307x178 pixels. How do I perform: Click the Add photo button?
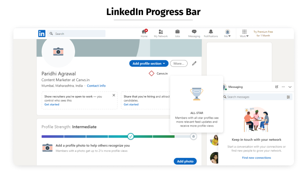(x=185, y=161)
